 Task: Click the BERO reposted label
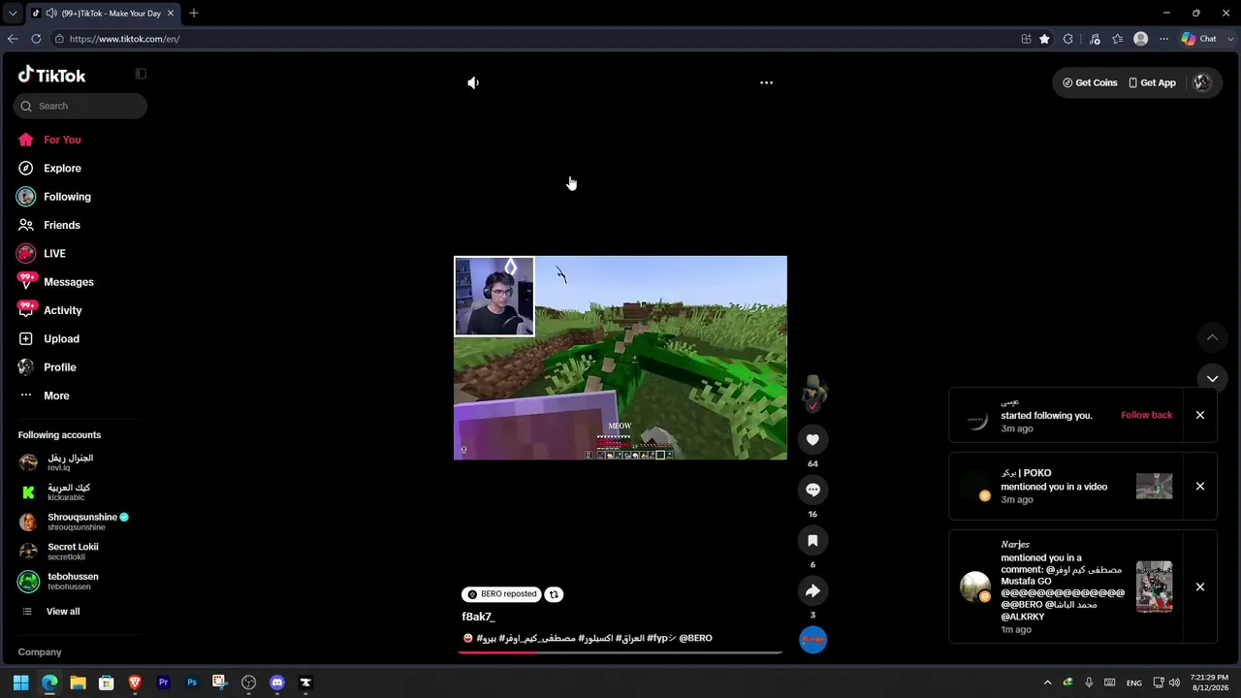pos(501,594)
